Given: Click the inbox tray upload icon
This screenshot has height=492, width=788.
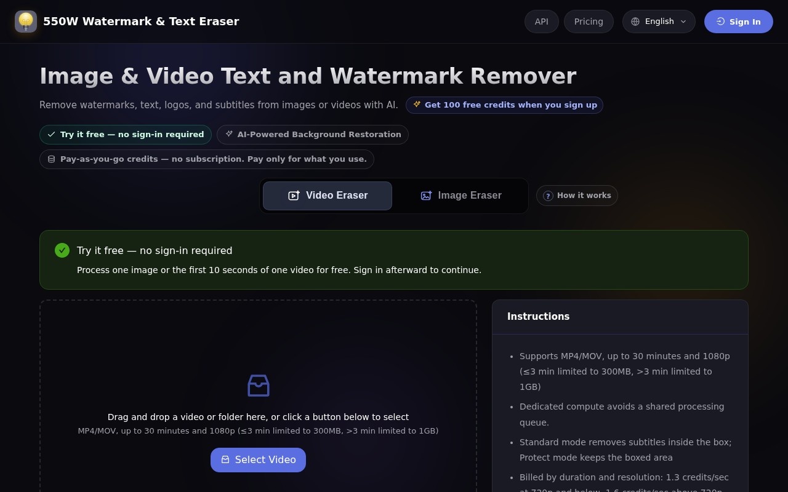Looking at the screenshot, I should click(x=259, y=386).
